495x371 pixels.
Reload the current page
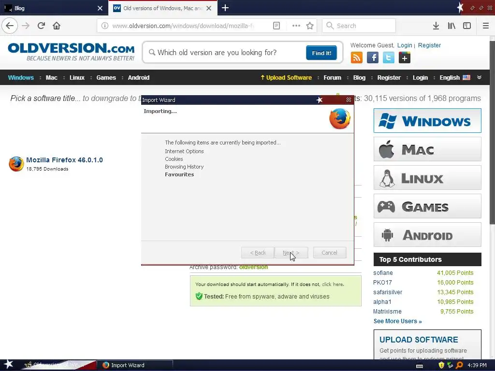(41, 26)
